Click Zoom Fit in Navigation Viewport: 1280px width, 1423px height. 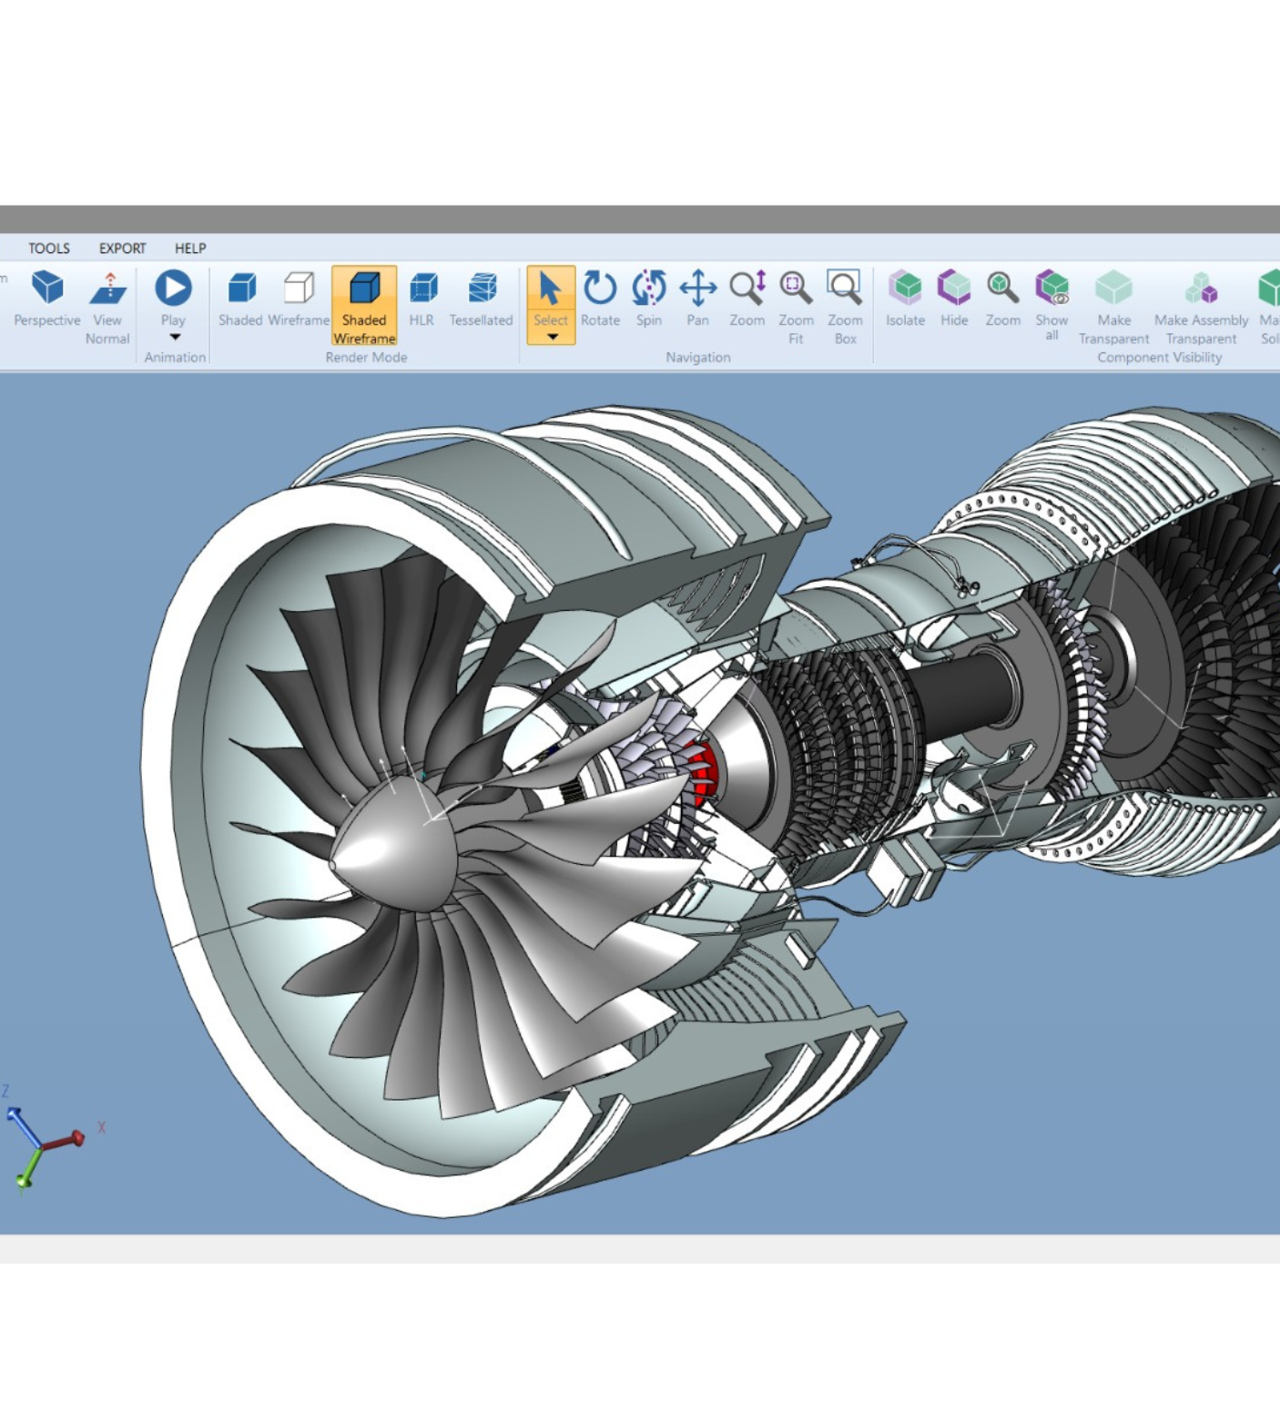(x=796, y=305)
